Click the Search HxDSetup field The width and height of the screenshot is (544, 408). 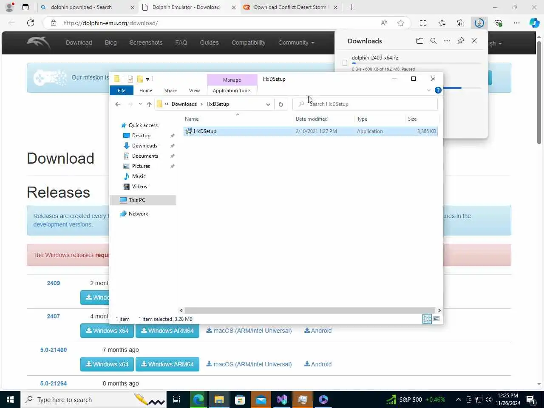tap(365, 104)
